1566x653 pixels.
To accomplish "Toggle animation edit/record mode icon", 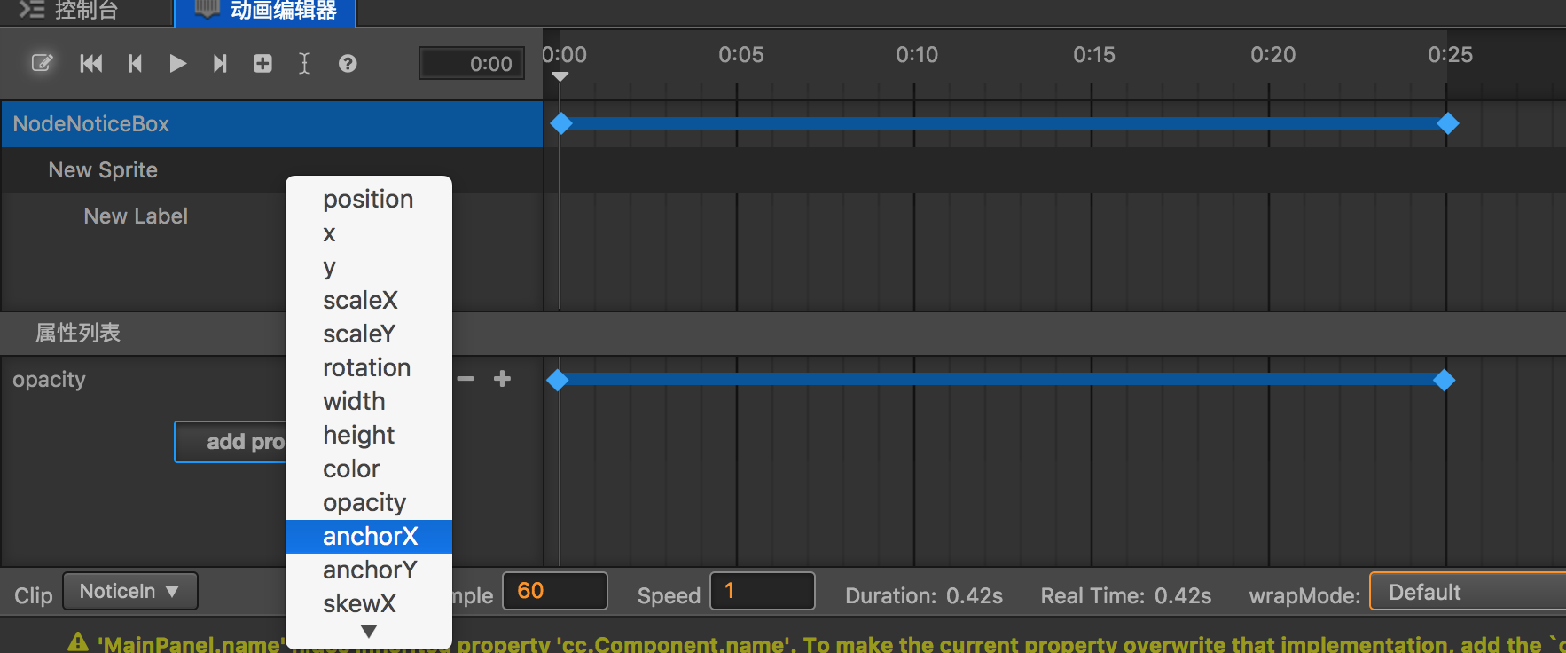I will tap(42, 63).
